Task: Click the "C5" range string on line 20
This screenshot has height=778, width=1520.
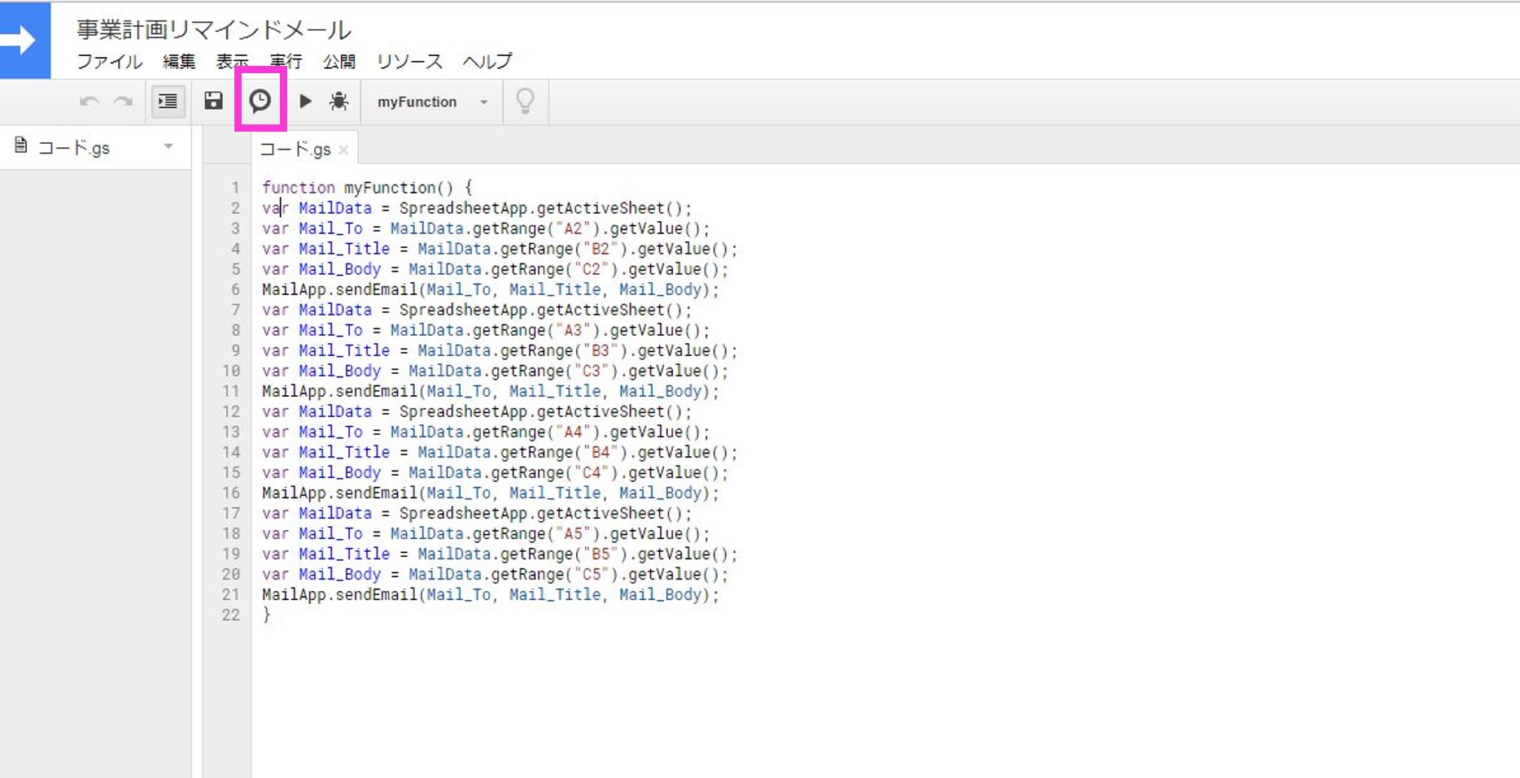Action: 592,574
